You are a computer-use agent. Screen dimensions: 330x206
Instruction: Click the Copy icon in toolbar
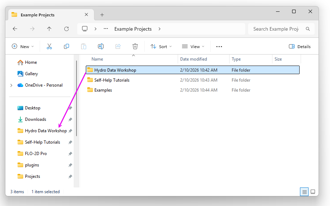[x=67, y=46]
